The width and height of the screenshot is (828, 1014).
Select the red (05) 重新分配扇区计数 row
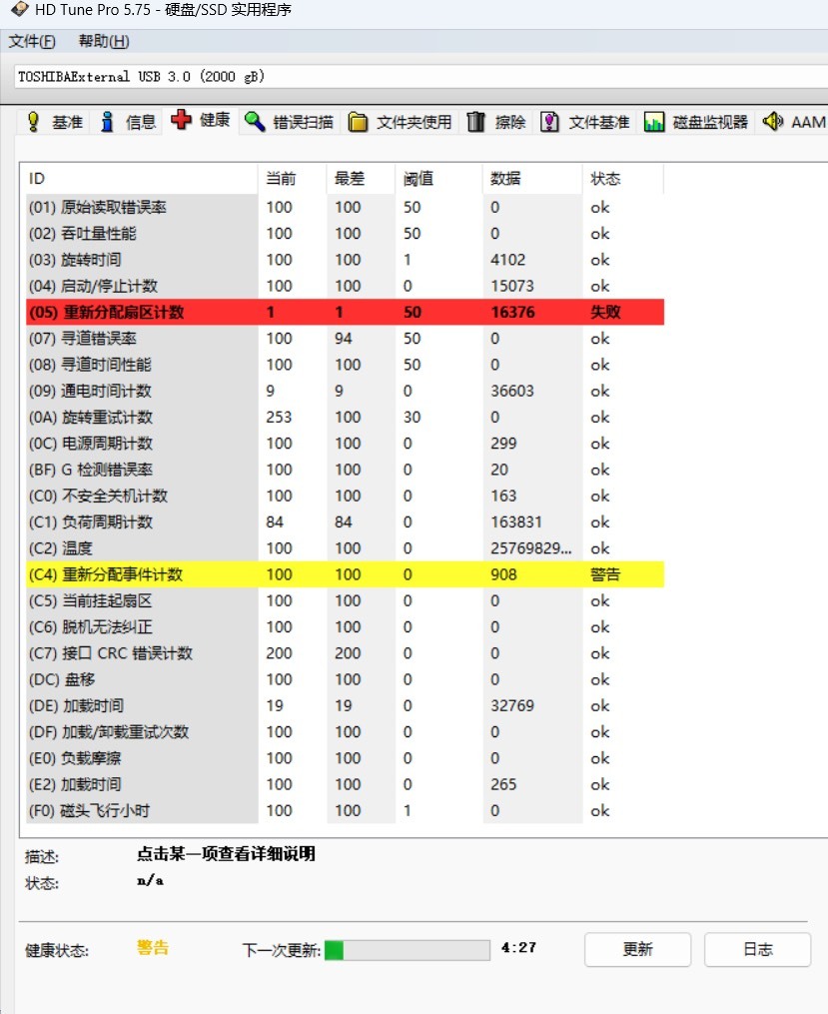[x=346, y=313]
